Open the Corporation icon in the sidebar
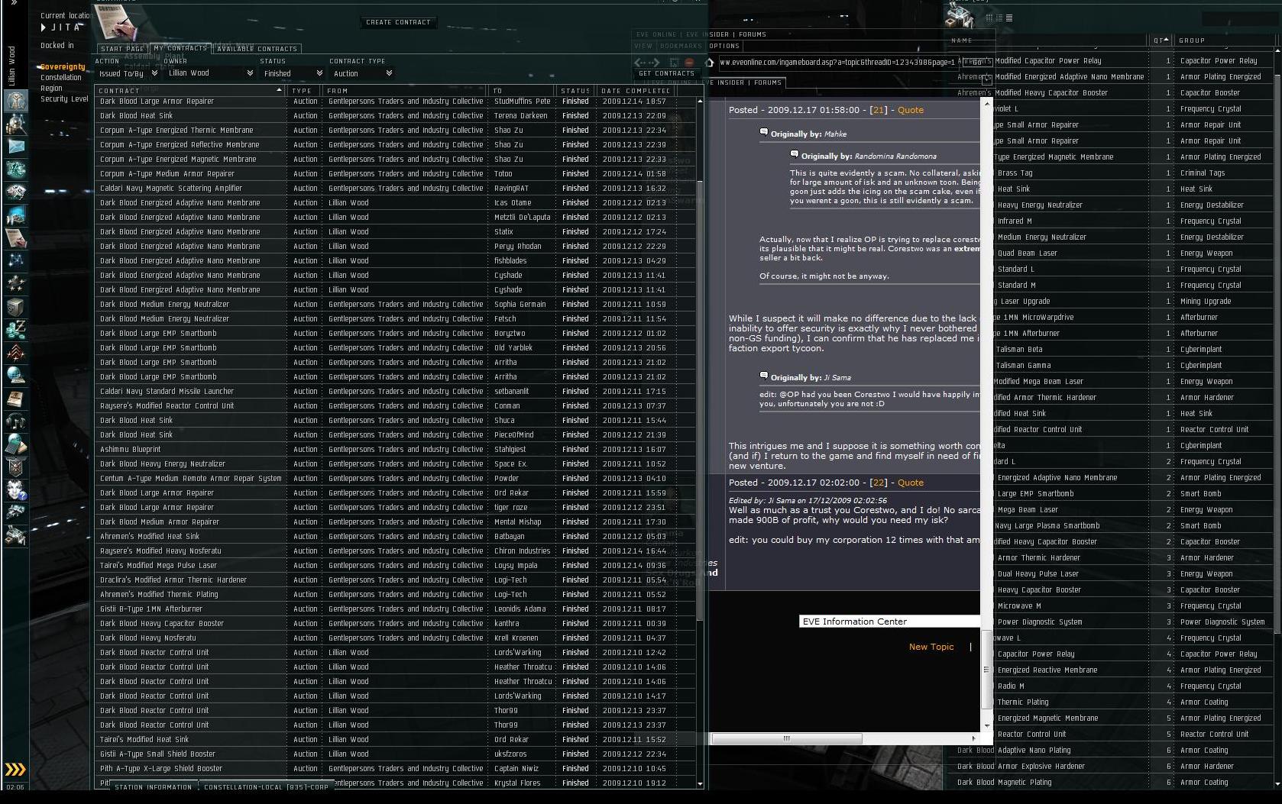 (x=15, y=192)
